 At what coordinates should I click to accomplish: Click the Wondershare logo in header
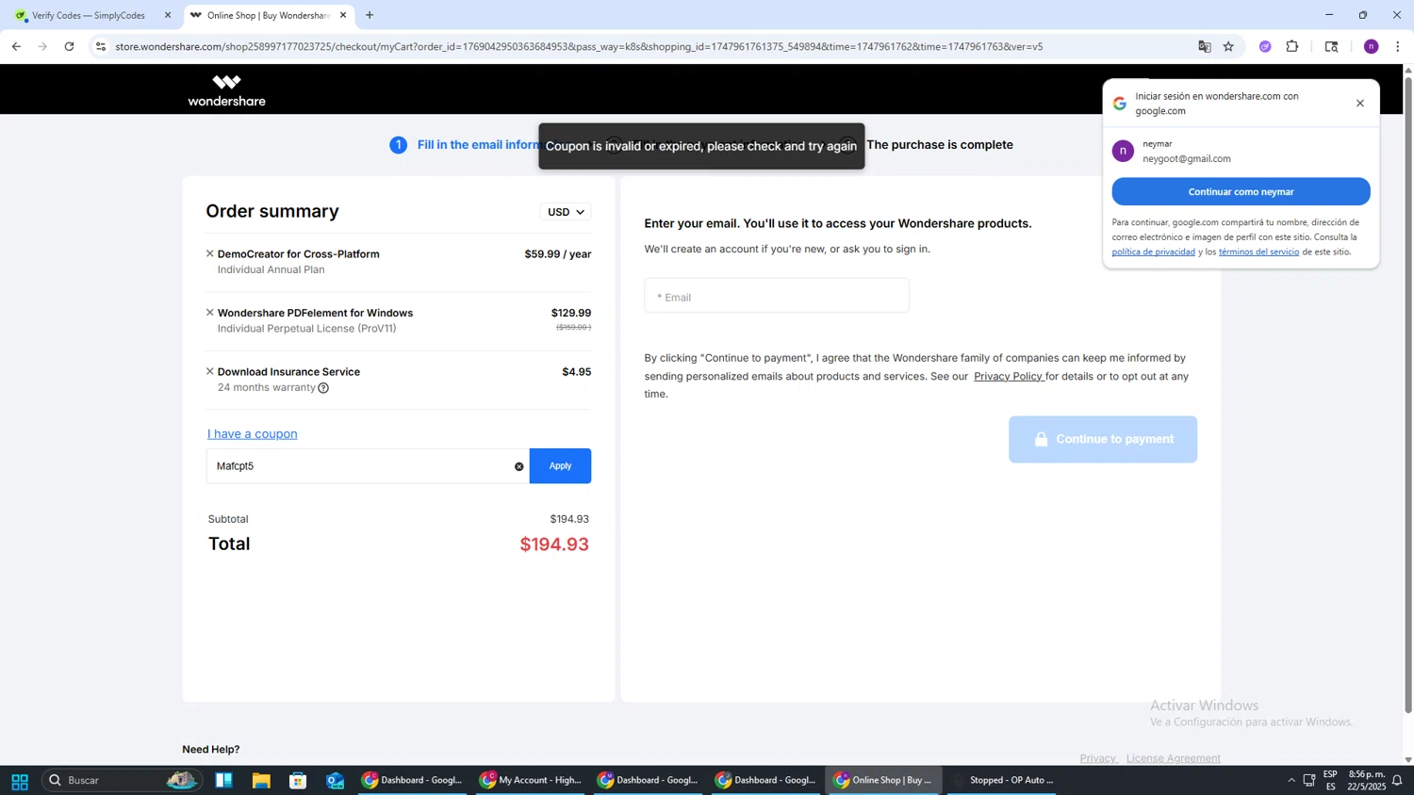226,90
